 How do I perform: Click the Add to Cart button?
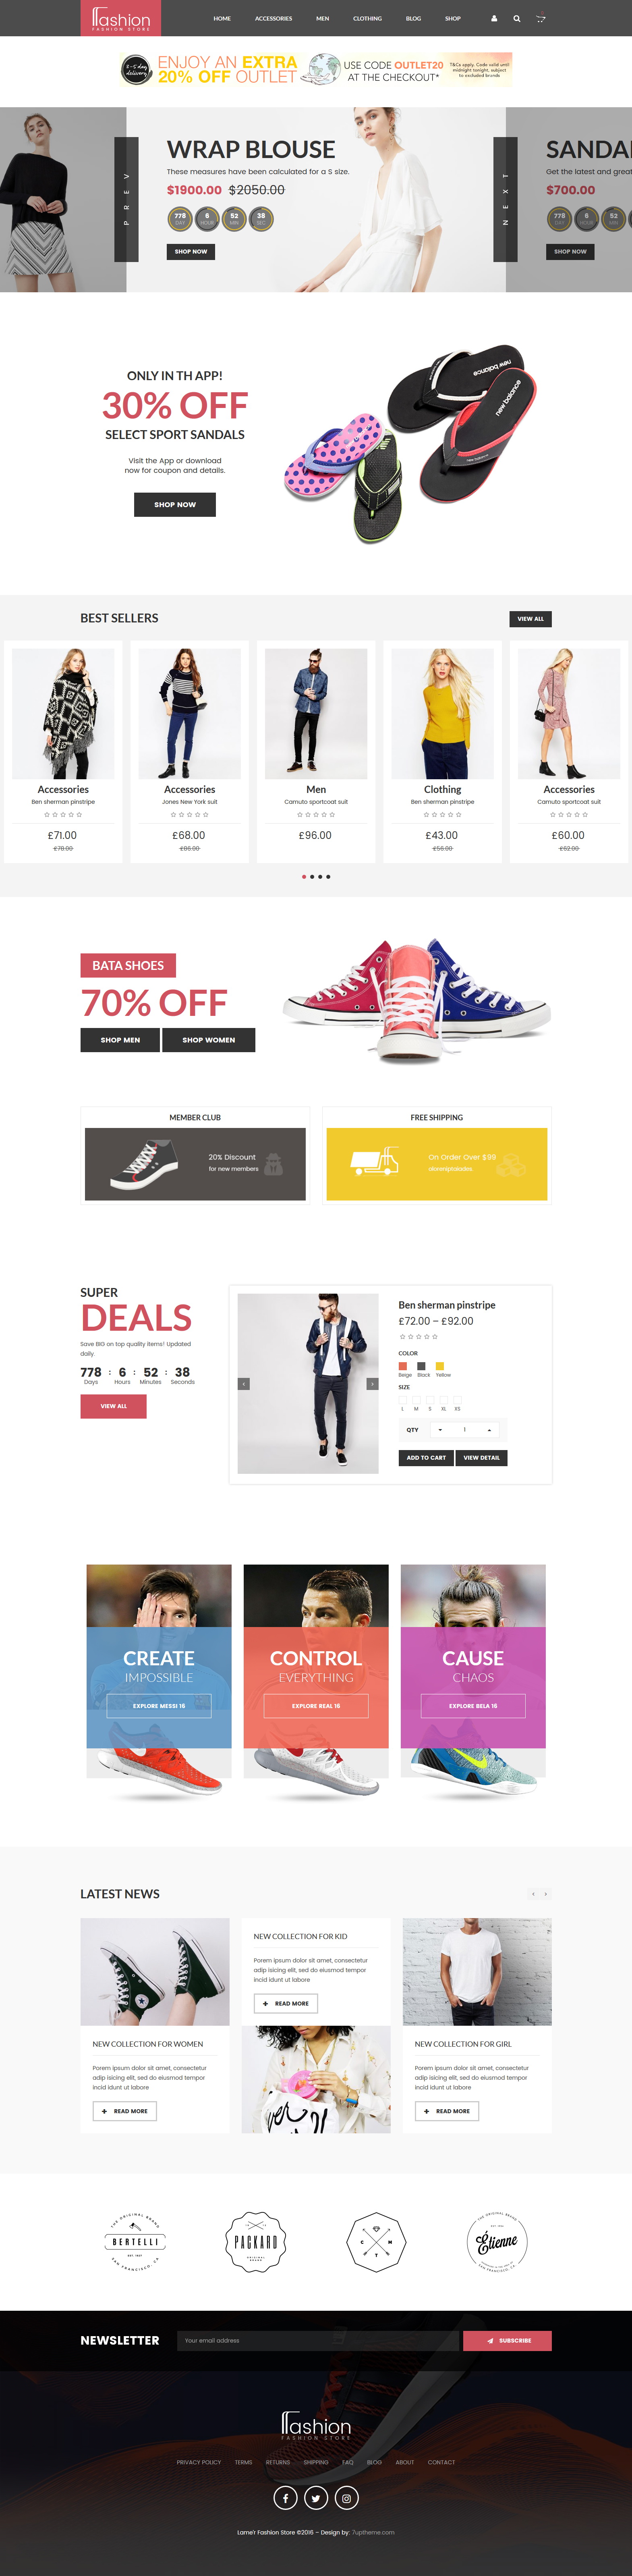426,1458
